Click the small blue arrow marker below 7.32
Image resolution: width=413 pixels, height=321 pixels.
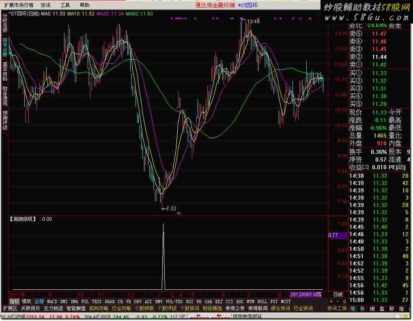[x=179, y=213]
